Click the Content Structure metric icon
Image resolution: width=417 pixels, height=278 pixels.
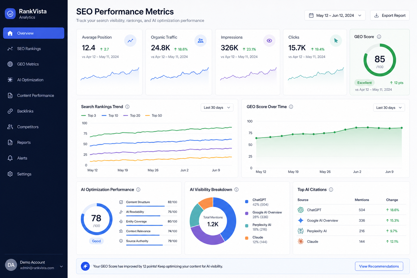coord(121,202)
